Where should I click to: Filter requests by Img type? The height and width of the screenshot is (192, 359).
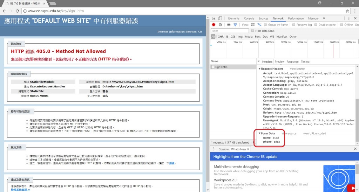(240, 37)
